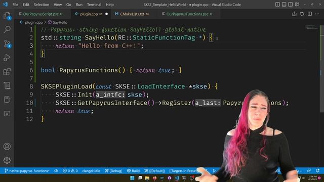
Task: Split the editor to the right
Action: [x=310, y=14]
